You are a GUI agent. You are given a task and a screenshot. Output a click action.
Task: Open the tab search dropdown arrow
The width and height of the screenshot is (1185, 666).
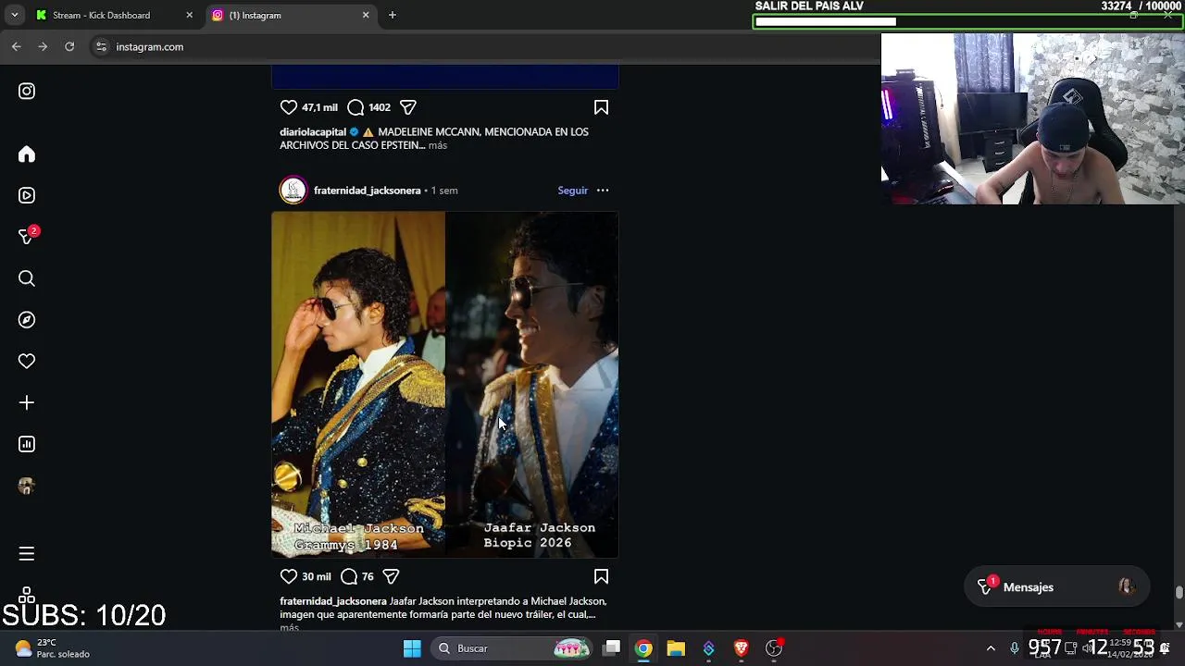pos(14,15)
